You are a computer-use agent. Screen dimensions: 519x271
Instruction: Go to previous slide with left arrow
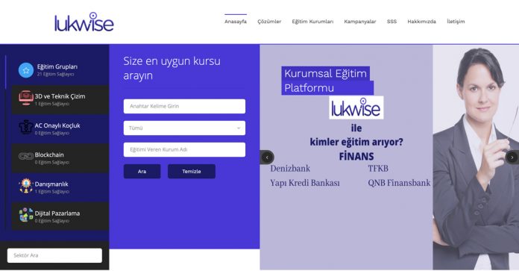click(x=267, y=158)
